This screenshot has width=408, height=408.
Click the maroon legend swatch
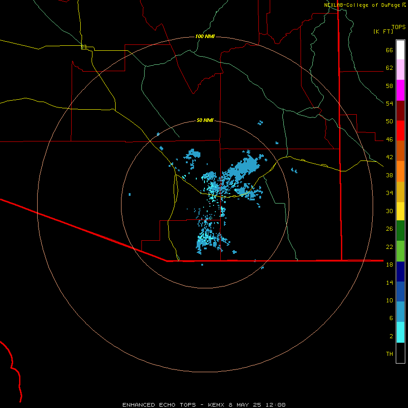click(x=400, y=110)
